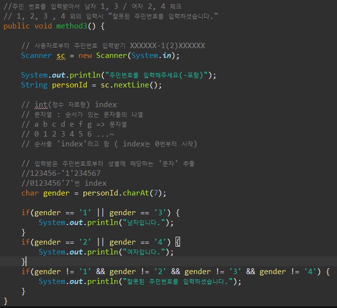
Task: Click 'new Scanner(System.in)' constructor call
Action: [x=127, y=56]
